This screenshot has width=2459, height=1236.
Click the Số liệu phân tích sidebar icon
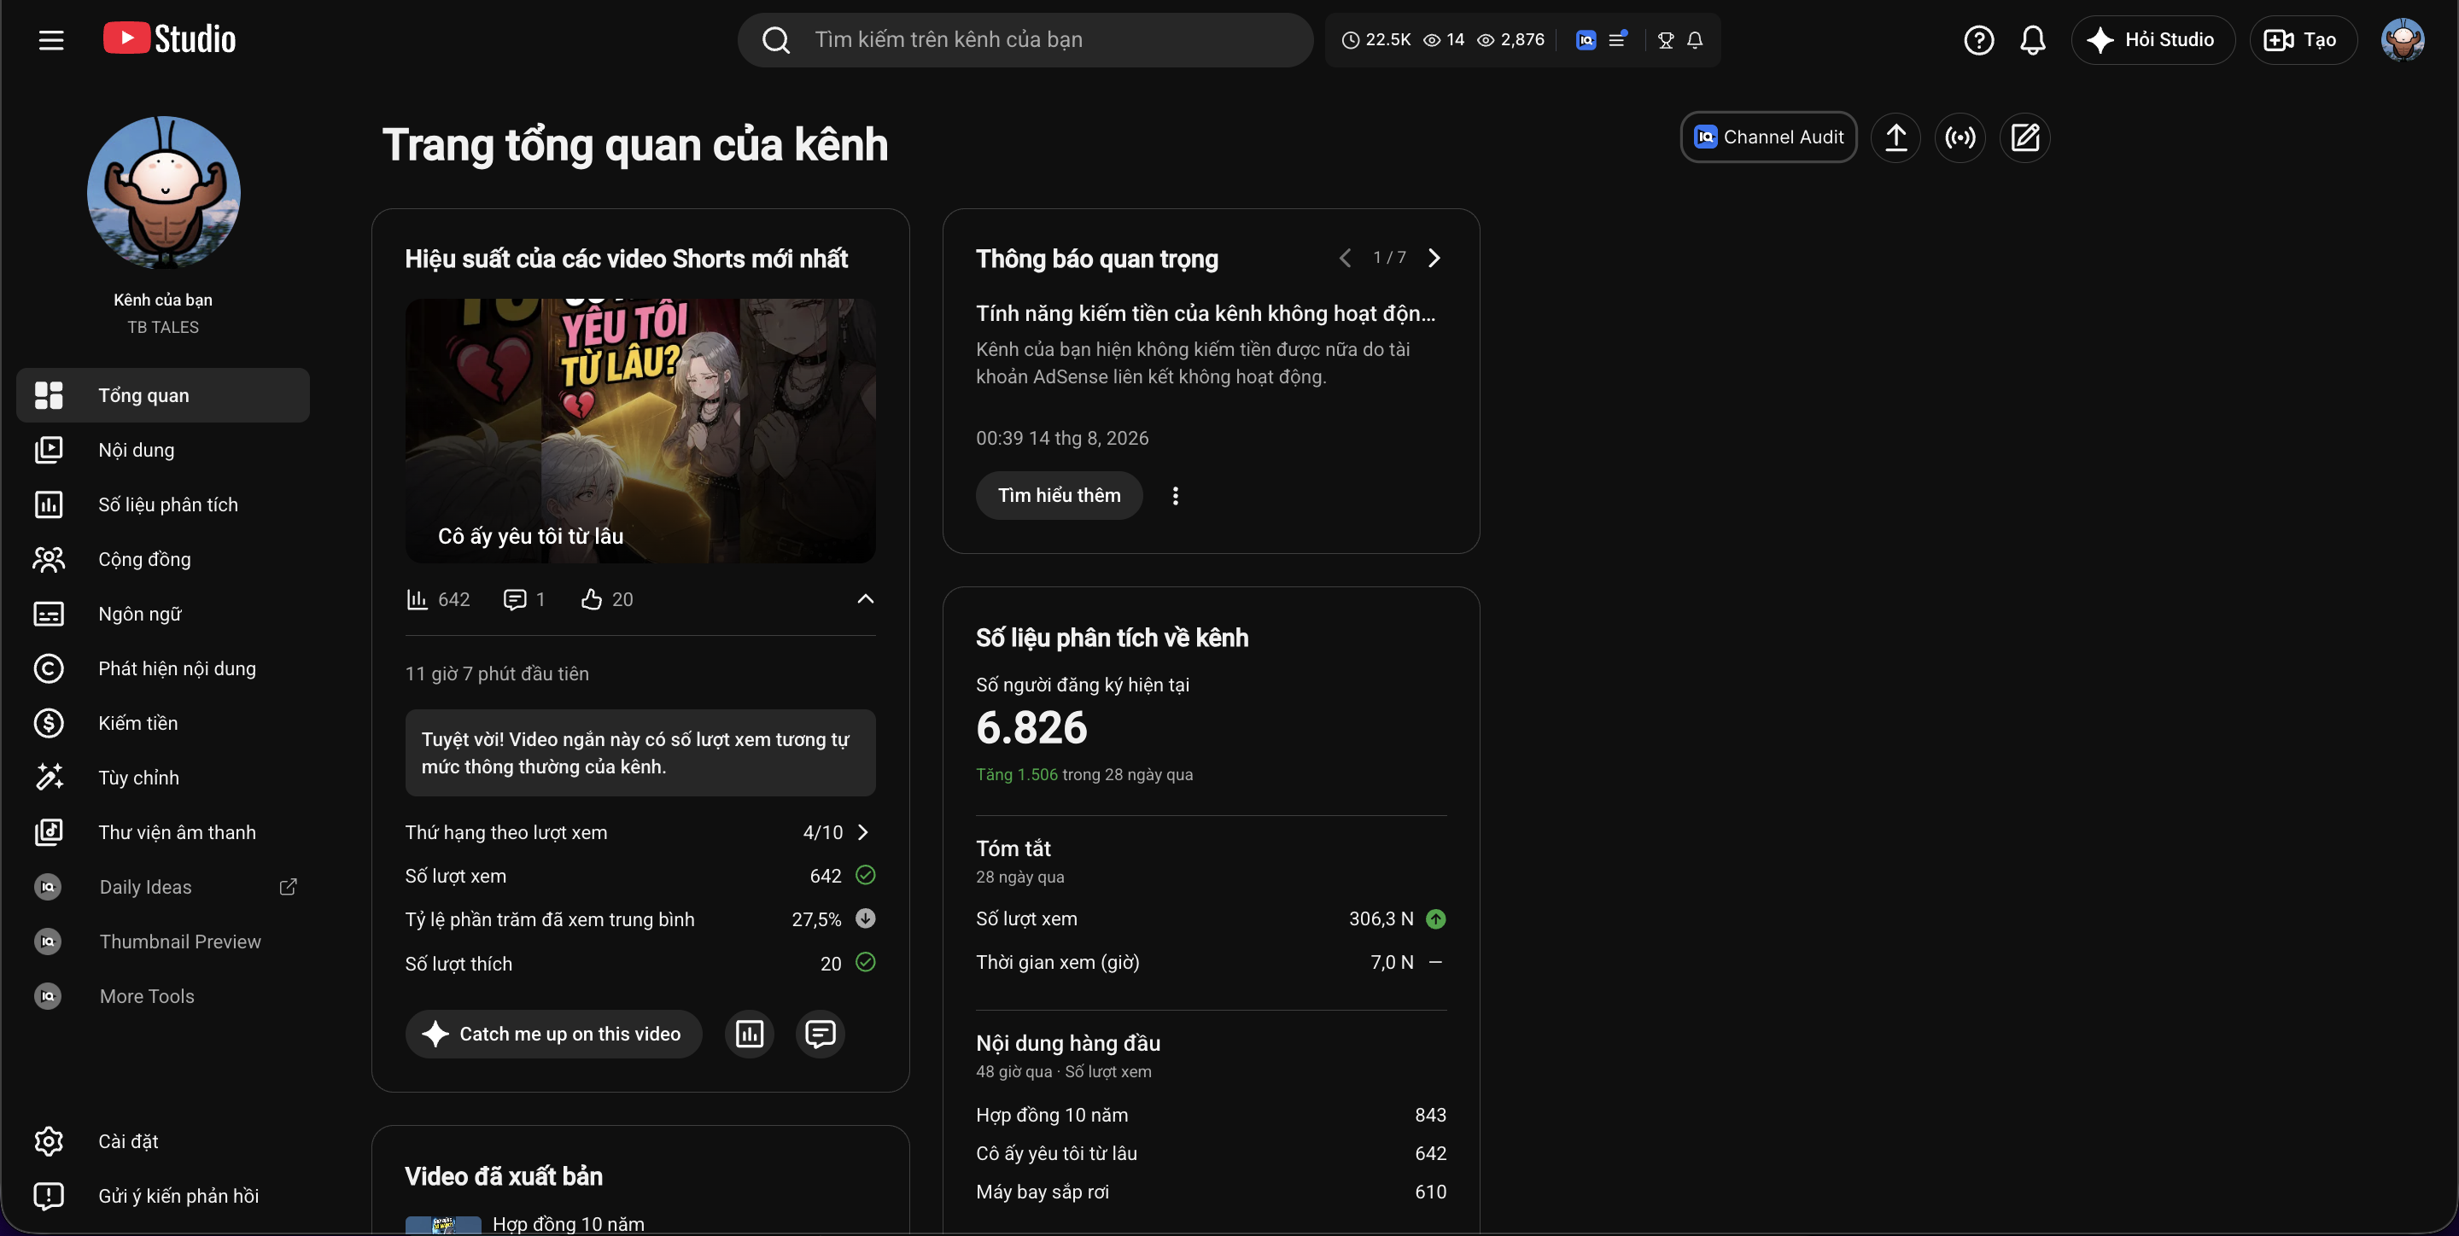click(49, 504)
